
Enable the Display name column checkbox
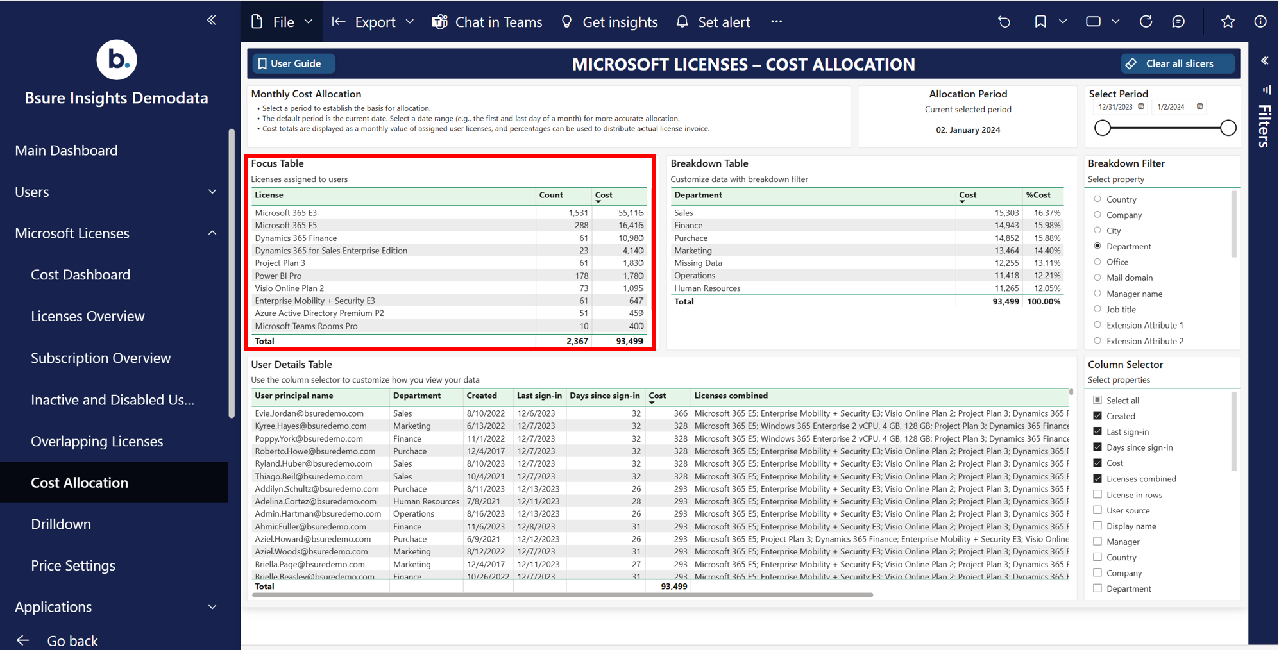coord(1097,526)
